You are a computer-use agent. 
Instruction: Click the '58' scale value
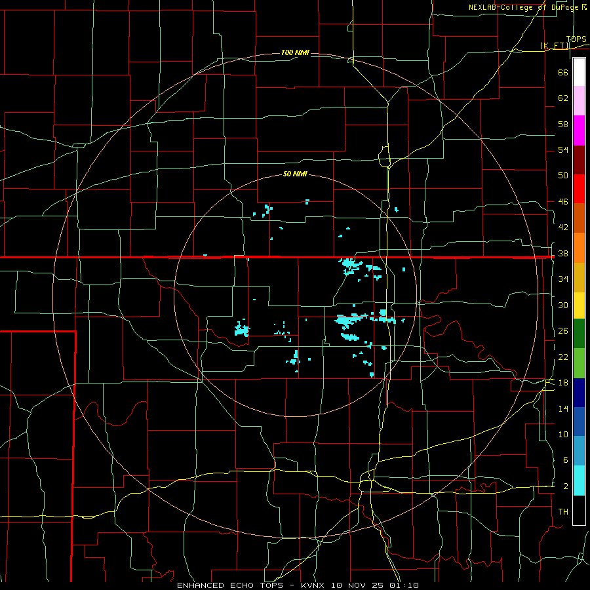[563, 124]
